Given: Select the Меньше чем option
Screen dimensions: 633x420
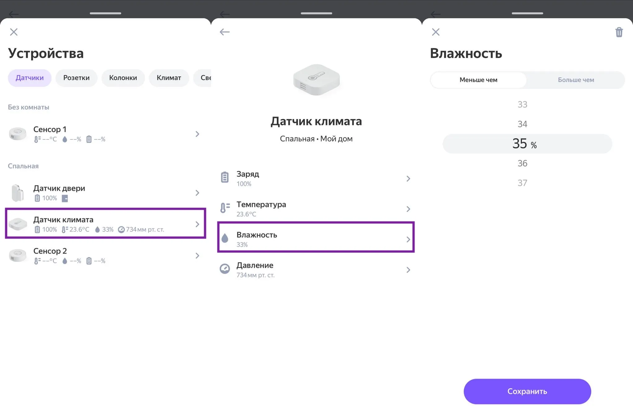Looking at the screenshot, I should [478, 80].
